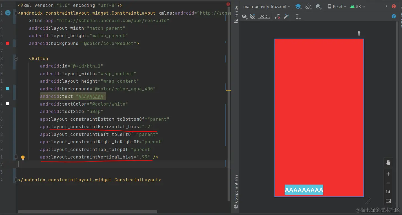Screen dimensions: 402x215
Task: Open the night mode selector icon
Action: pos(319,6)
